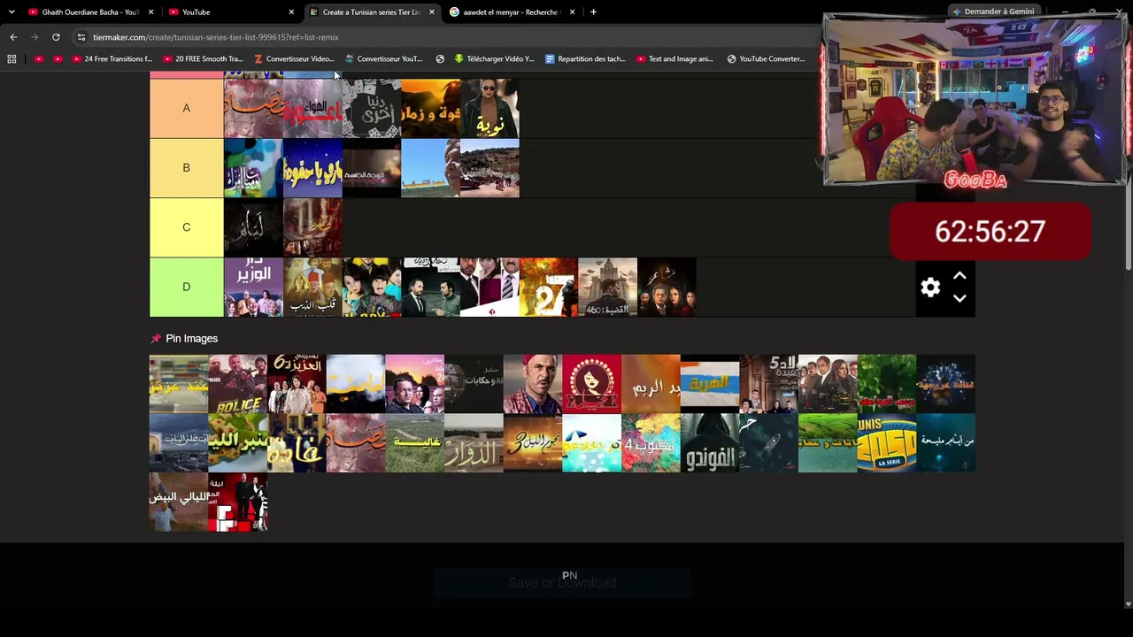Screen dimensions: 1133x637
Task: Open the Text and Image ani... bookmark
Action: (x=675, y=59)
